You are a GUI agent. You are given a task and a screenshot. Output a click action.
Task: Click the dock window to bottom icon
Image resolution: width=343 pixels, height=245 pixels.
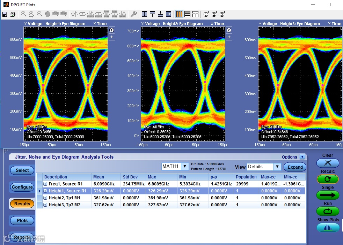pyautogui.click(x=161, y=14)
